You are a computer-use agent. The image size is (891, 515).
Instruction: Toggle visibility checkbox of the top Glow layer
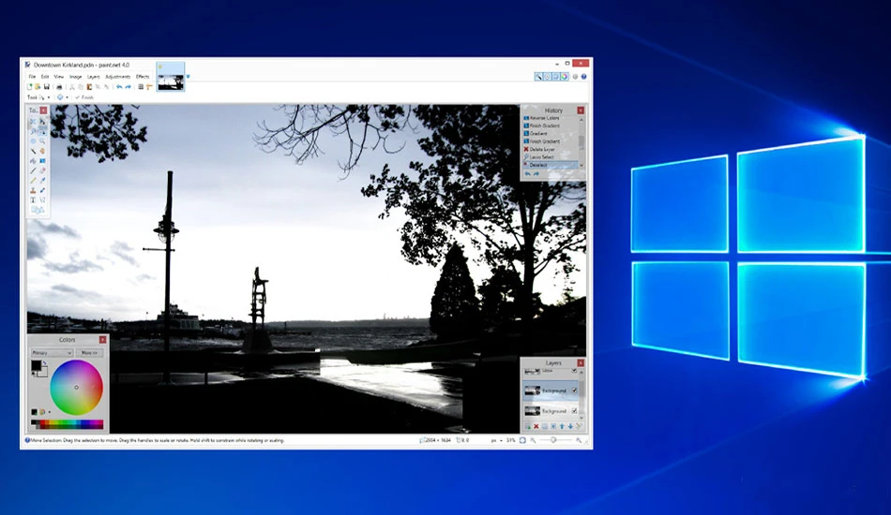coord(574,371)
